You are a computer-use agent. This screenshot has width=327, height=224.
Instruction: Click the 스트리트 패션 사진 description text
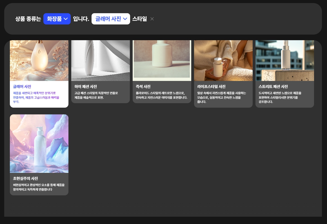[x=280, y=98]
